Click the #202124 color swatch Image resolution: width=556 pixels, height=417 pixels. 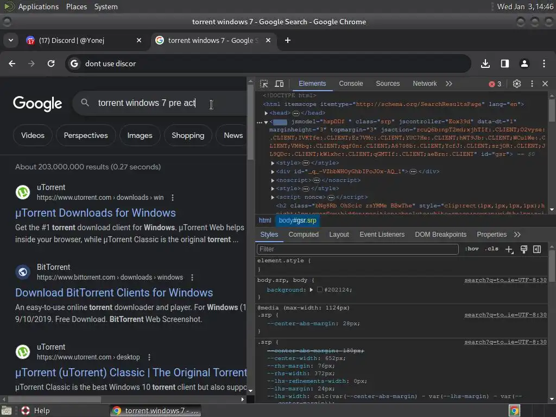[x=319, y=290]
